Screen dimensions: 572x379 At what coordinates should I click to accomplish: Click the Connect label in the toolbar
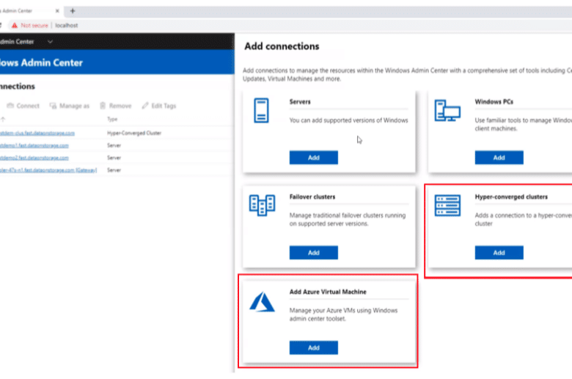pyautogui.click(x=28, y=106)
